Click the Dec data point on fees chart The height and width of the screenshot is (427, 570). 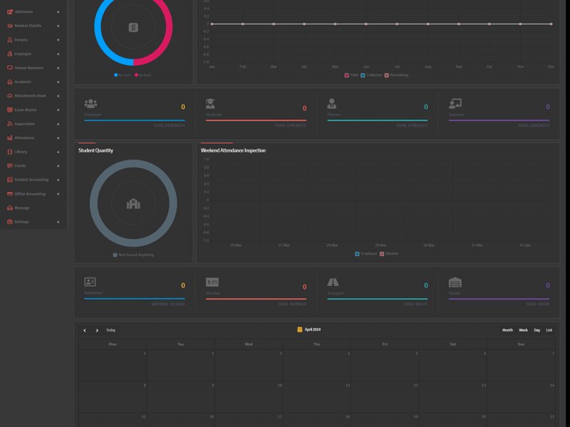pos(551,24)
